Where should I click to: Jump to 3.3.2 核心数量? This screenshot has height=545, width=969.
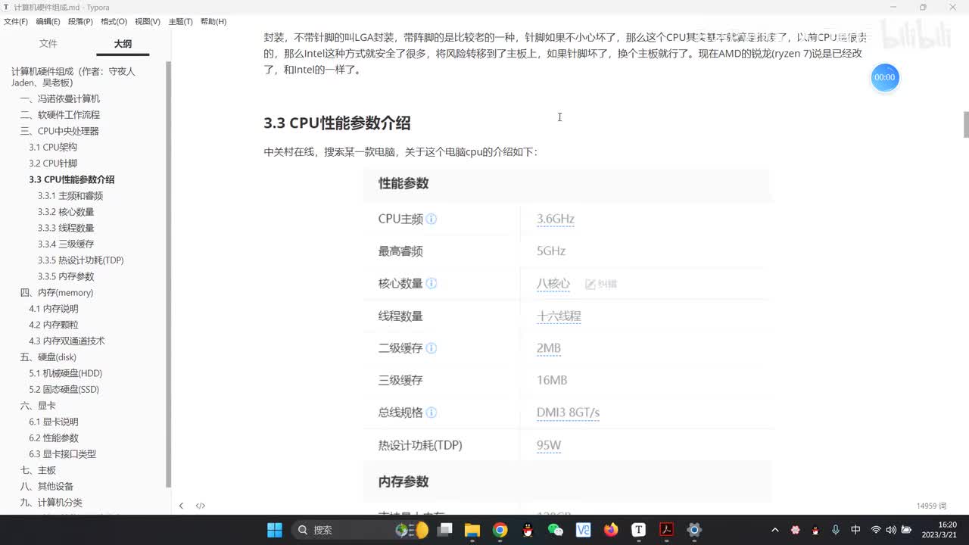pos(66,212)
